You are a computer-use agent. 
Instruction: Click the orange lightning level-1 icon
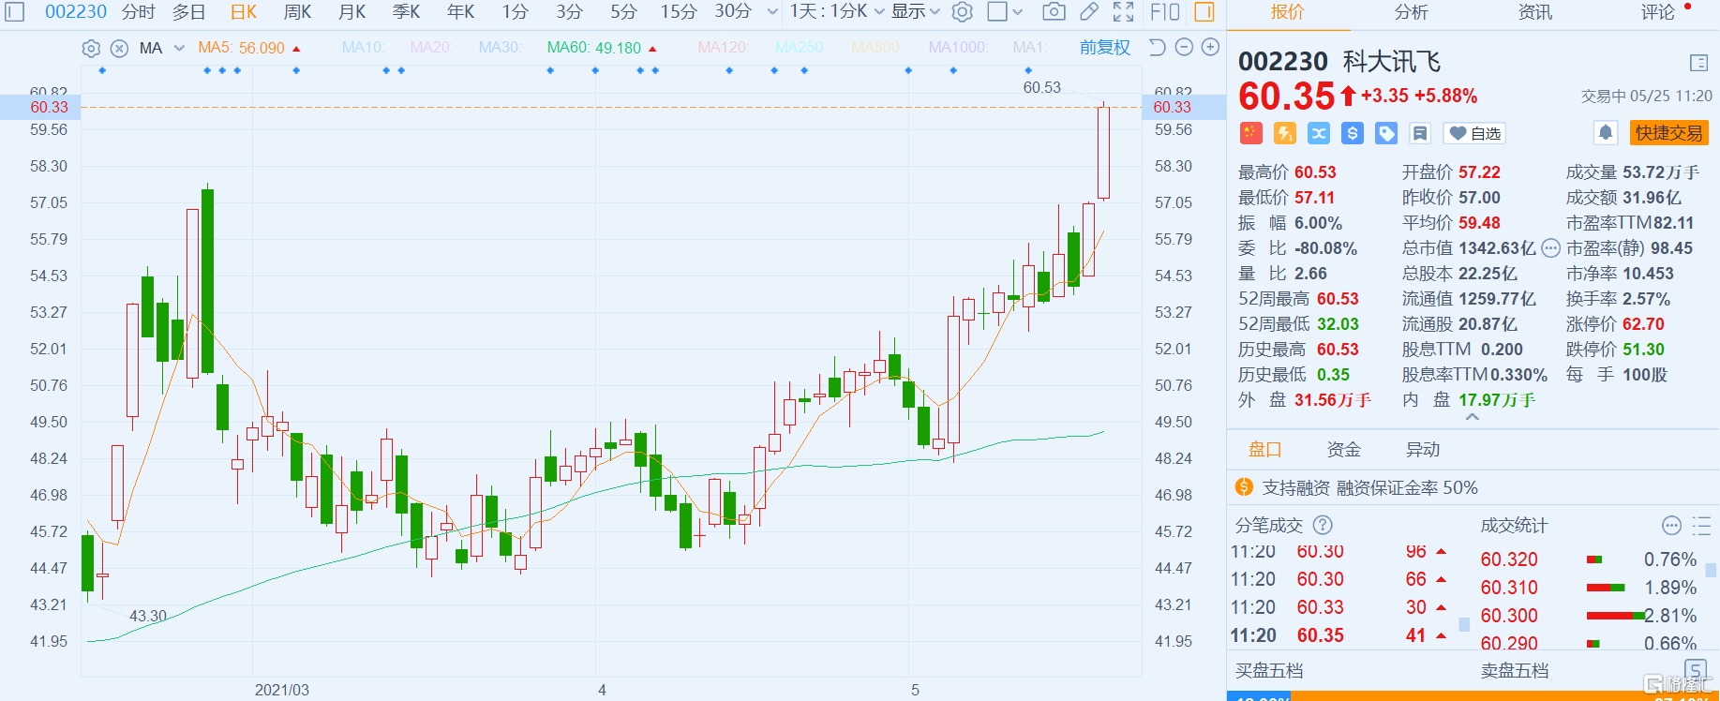point(1284,133)
